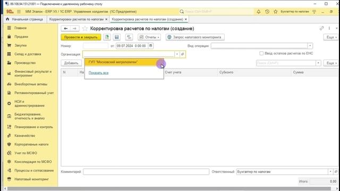The height and width of the screenshot is (191, 340).
Task: Click the search magnifier icon
Action: (182, 12)
